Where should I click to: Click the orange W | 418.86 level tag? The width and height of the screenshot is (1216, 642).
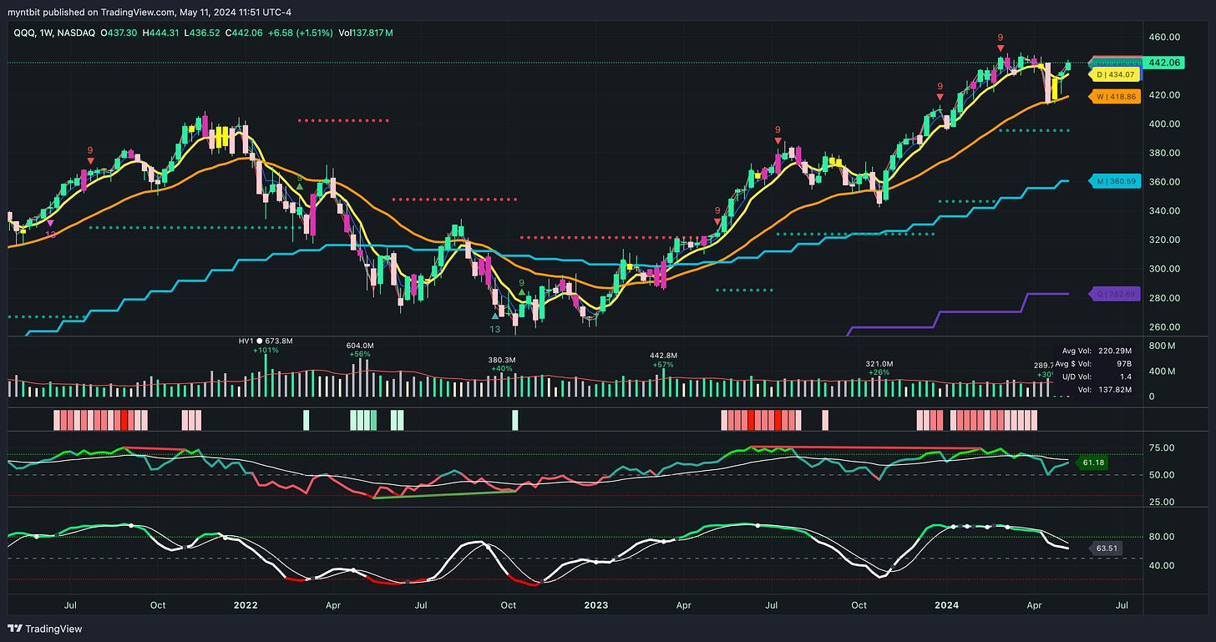[1114, 97]
